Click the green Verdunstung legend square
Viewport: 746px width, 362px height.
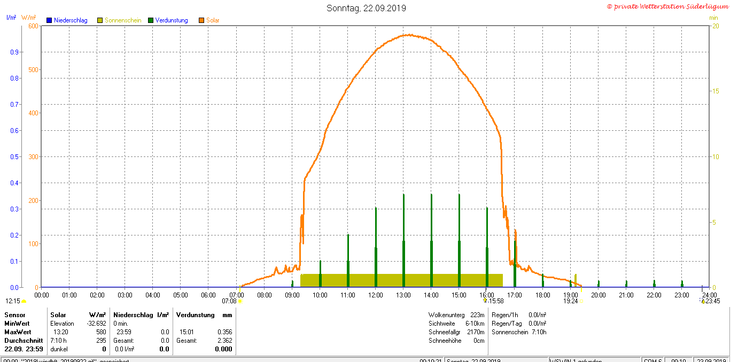click(x=151, y=20)
